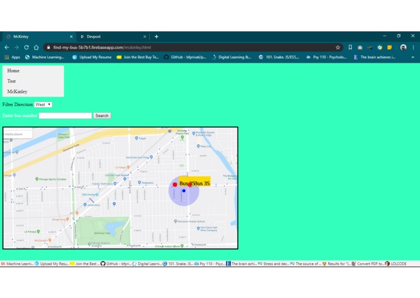Screen dimensions: 420x298
Task: Click the Burger King map pin
Action: (68, 219)
